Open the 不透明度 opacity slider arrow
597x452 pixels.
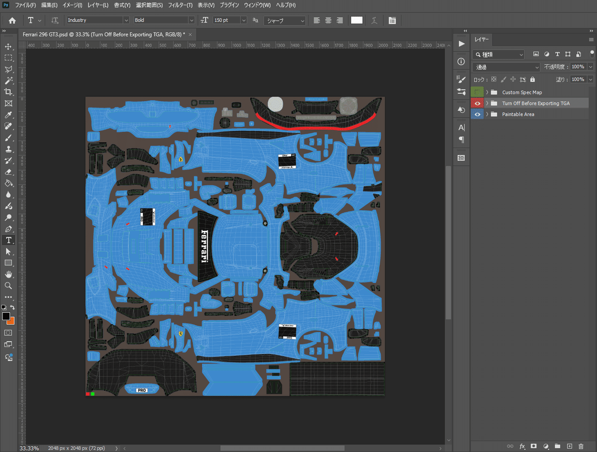pyautogui.click(x=591, y=67)
